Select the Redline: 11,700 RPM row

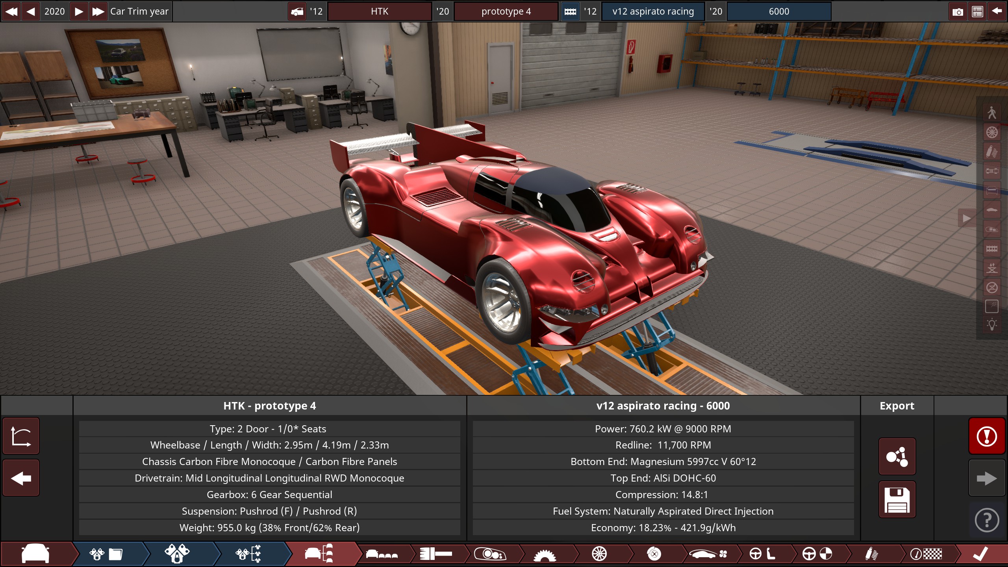coord(663,445)
